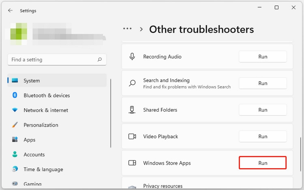
Task: Click the back arrow icon
Action: coord(10,11)
